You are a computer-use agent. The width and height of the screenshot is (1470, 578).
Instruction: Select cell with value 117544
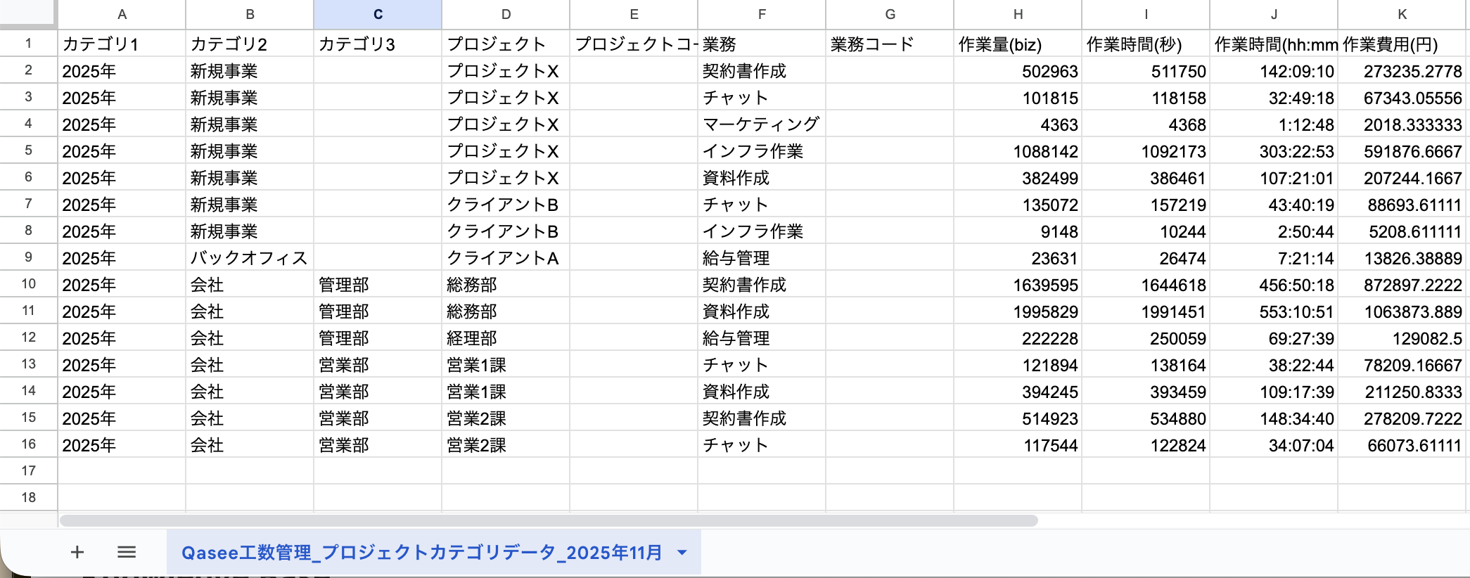pyautogui.click(x=1018, y=444)
